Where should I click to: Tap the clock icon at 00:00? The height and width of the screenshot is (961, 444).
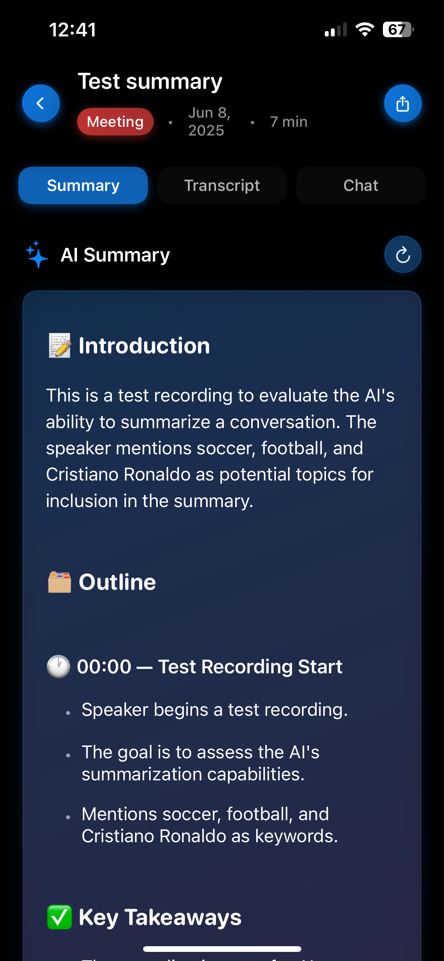[x=58, y=666]
